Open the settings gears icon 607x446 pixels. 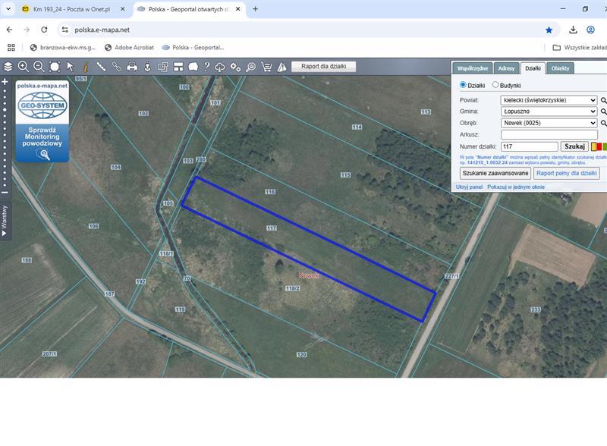point(236,67)
